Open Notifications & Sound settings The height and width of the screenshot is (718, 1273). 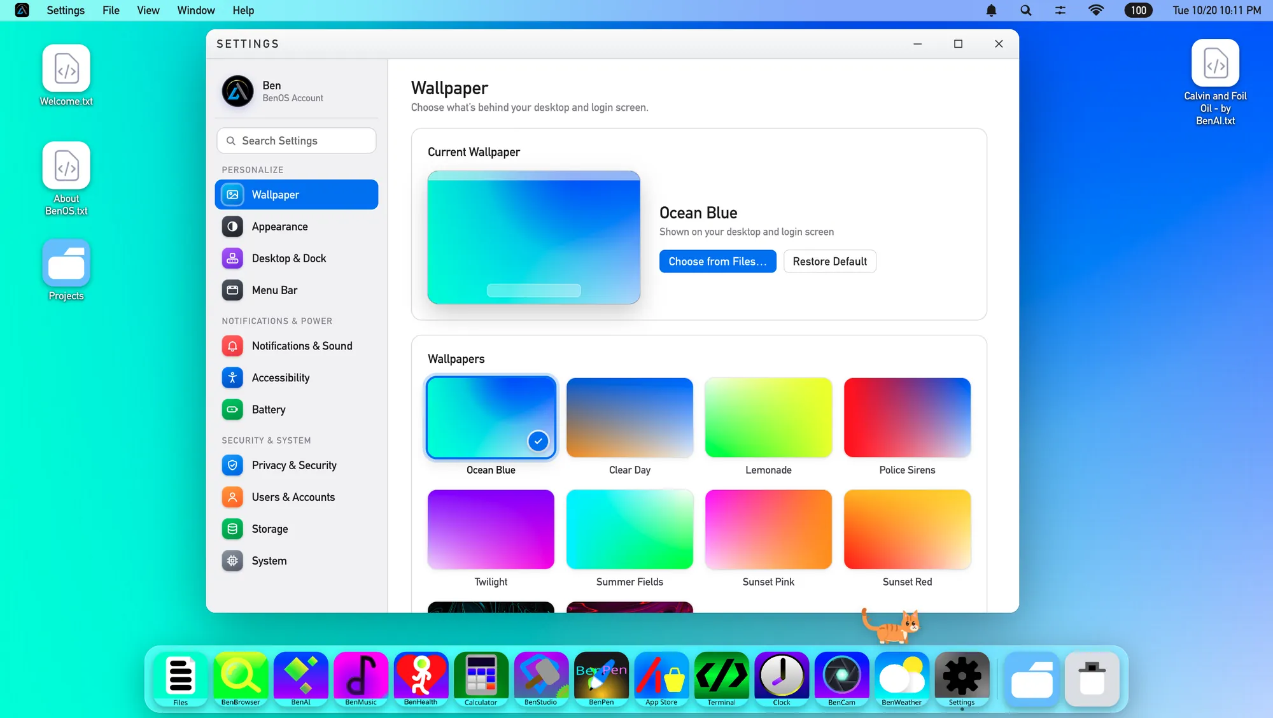[297, 346]
